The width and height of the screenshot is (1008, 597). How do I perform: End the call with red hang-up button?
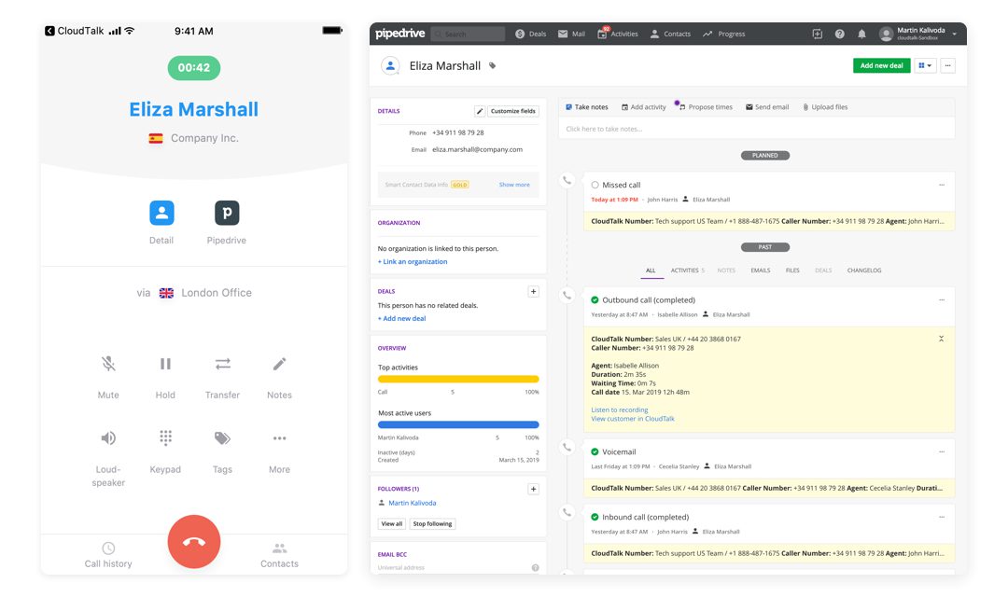(x=194, y=542)
